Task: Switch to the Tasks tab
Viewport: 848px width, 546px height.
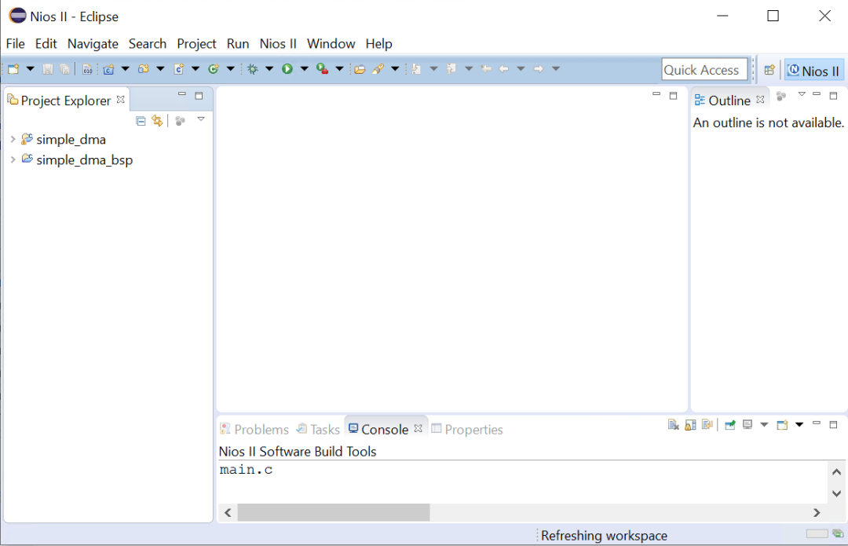Action: pos(318,430)
